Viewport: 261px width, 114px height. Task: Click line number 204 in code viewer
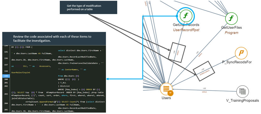point(6,103)
